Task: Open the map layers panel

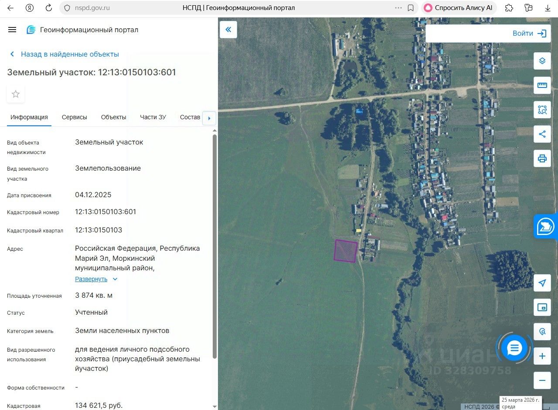Action: click(542, 61)
